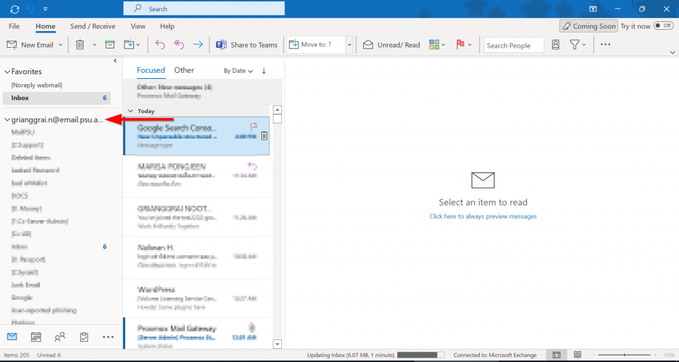Click Share to Teams

(x=247, y=44)
